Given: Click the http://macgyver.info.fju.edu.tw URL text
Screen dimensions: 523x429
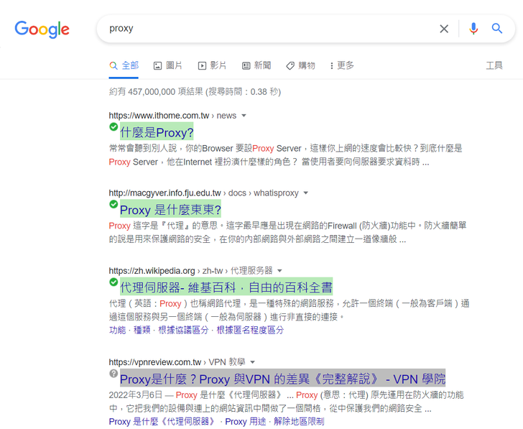Looking at the screenshot, I should click(165, 193).
